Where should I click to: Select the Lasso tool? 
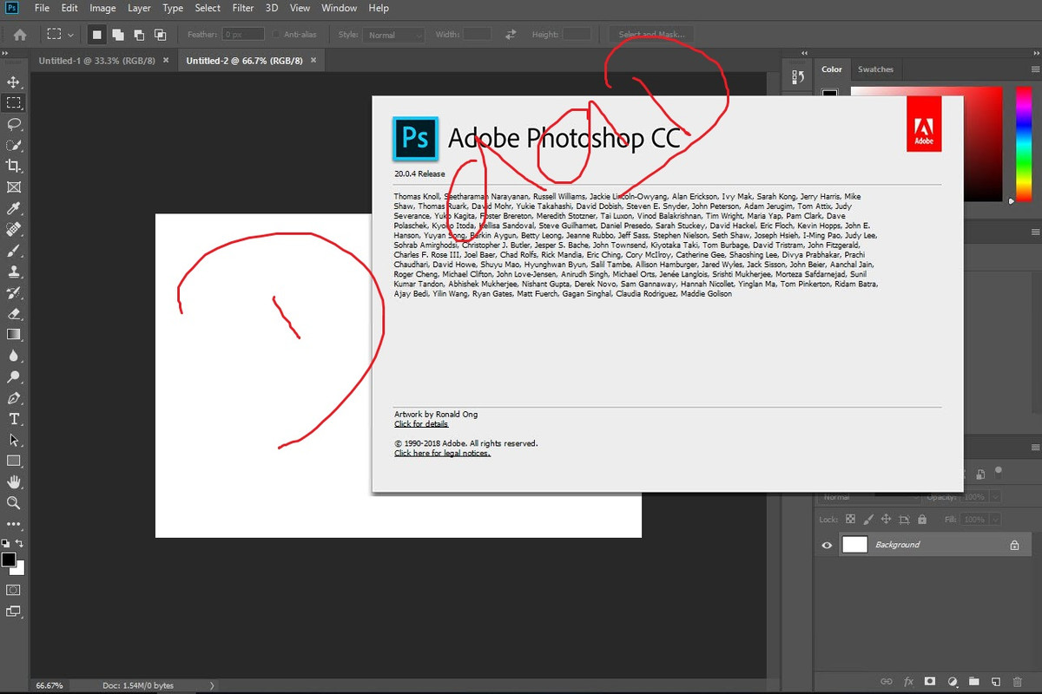[14, 124]
